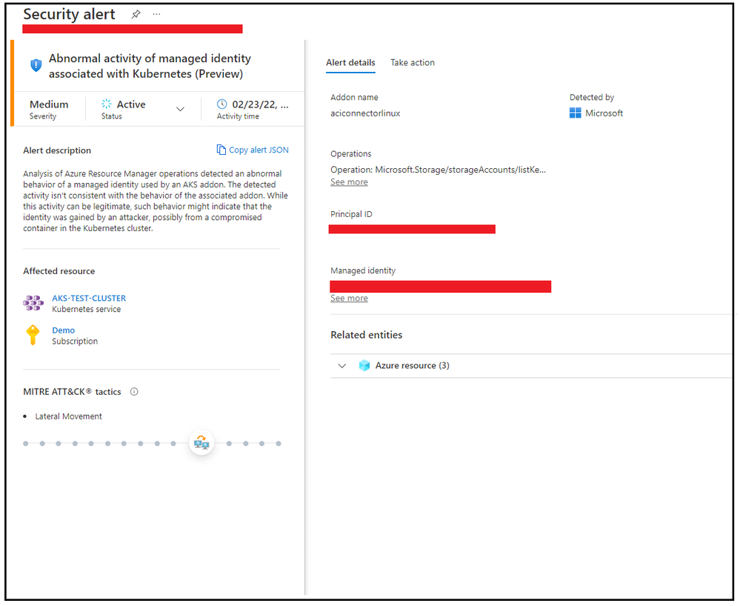Click the Kubernetes service cluster icon
The height and width of the screenshot is (606, 740).
33,303
